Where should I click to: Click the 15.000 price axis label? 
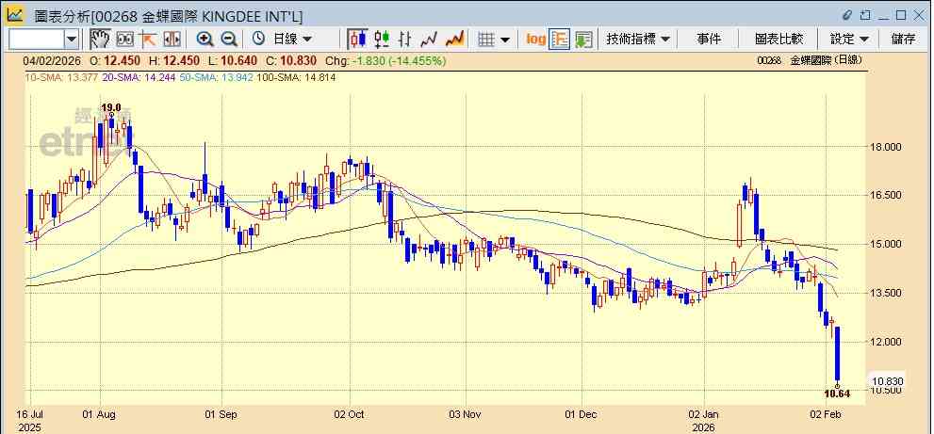pos(885,244)
